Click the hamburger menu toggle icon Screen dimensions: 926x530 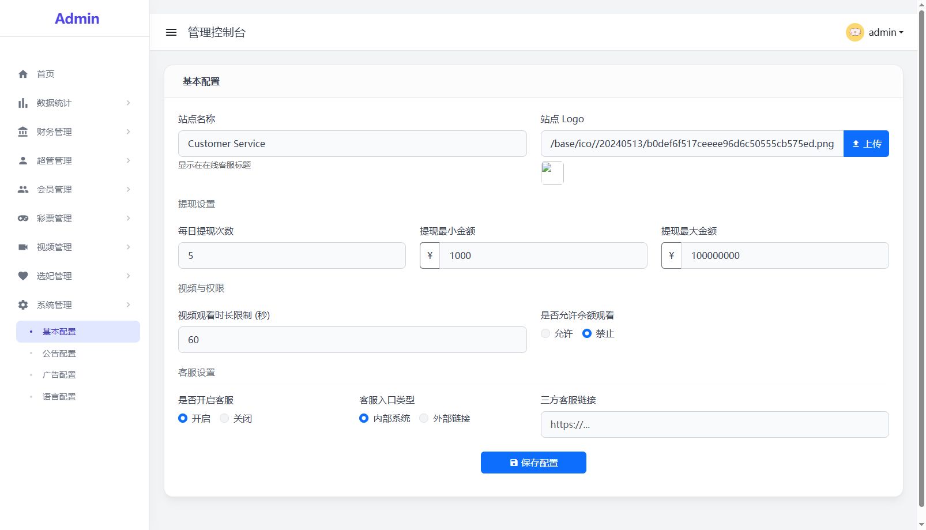tap(171, 32)
